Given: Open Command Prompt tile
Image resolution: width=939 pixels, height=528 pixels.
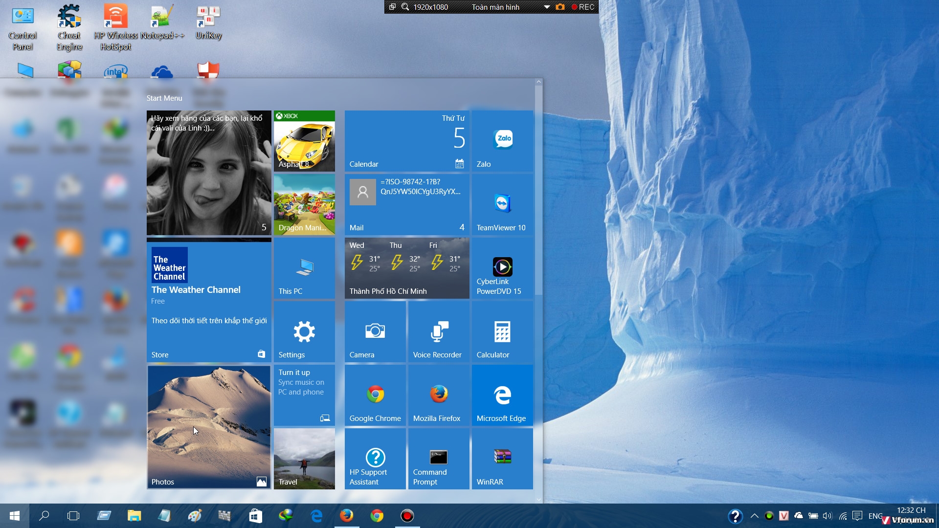Looking at the screenshot, I should point(439,459).
